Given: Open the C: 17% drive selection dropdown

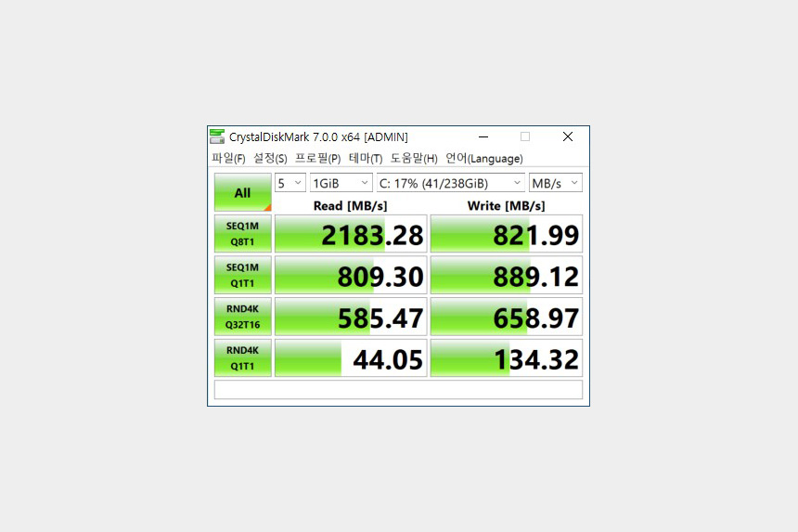Looking at the screenshot, I should point(450,183).
